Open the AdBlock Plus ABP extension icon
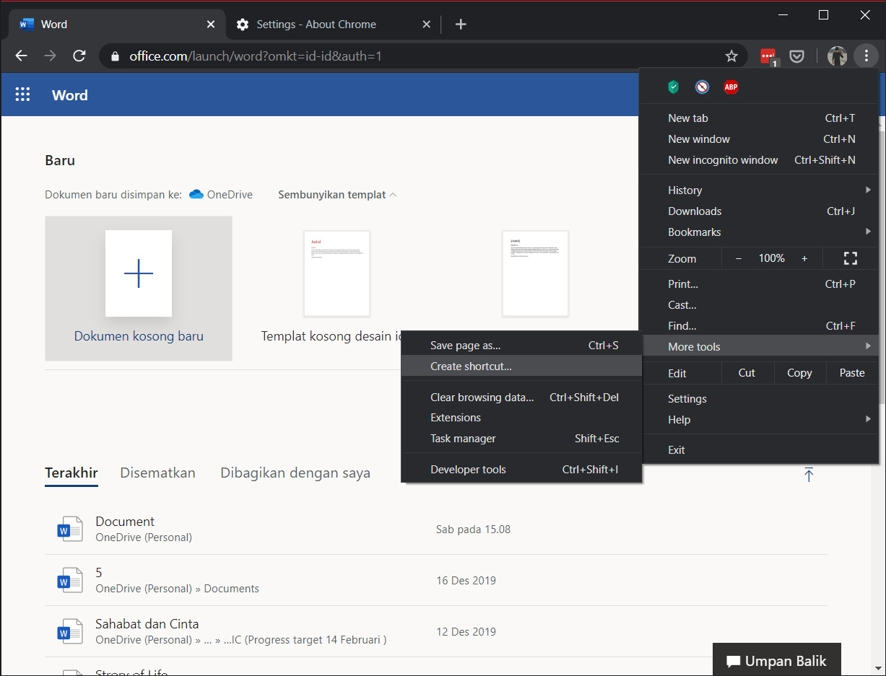 731,87
